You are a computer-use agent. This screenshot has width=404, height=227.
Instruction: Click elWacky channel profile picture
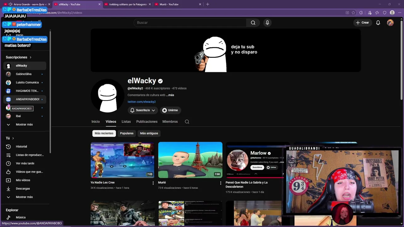[107, 96]
